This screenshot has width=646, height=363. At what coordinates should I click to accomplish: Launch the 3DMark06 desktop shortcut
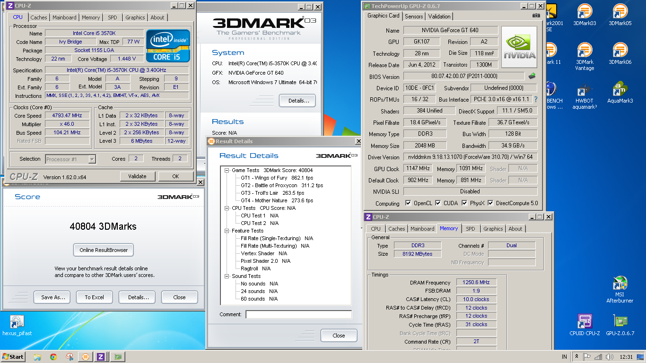click(x=620, y=53)
